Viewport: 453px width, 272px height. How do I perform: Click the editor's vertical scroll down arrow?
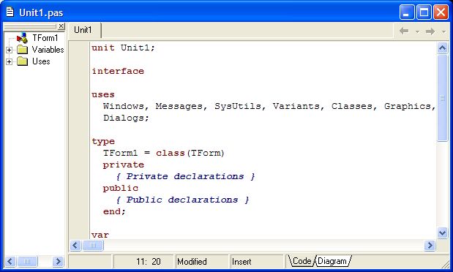coord(442,233)
